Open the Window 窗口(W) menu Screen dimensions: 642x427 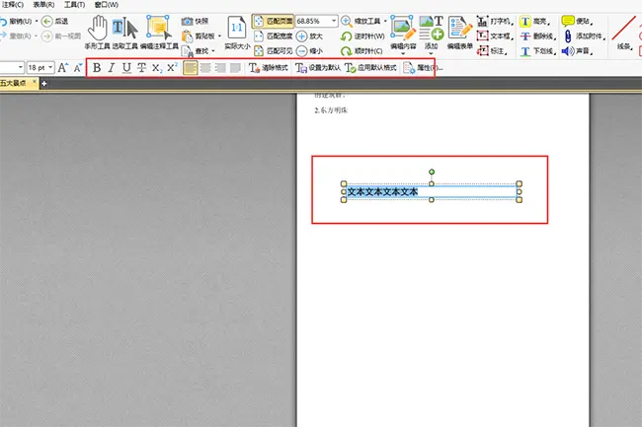click(x=107, y=5)
